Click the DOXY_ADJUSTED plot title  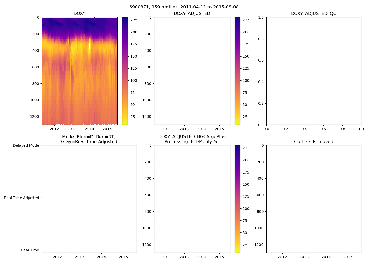coord(192,14)
